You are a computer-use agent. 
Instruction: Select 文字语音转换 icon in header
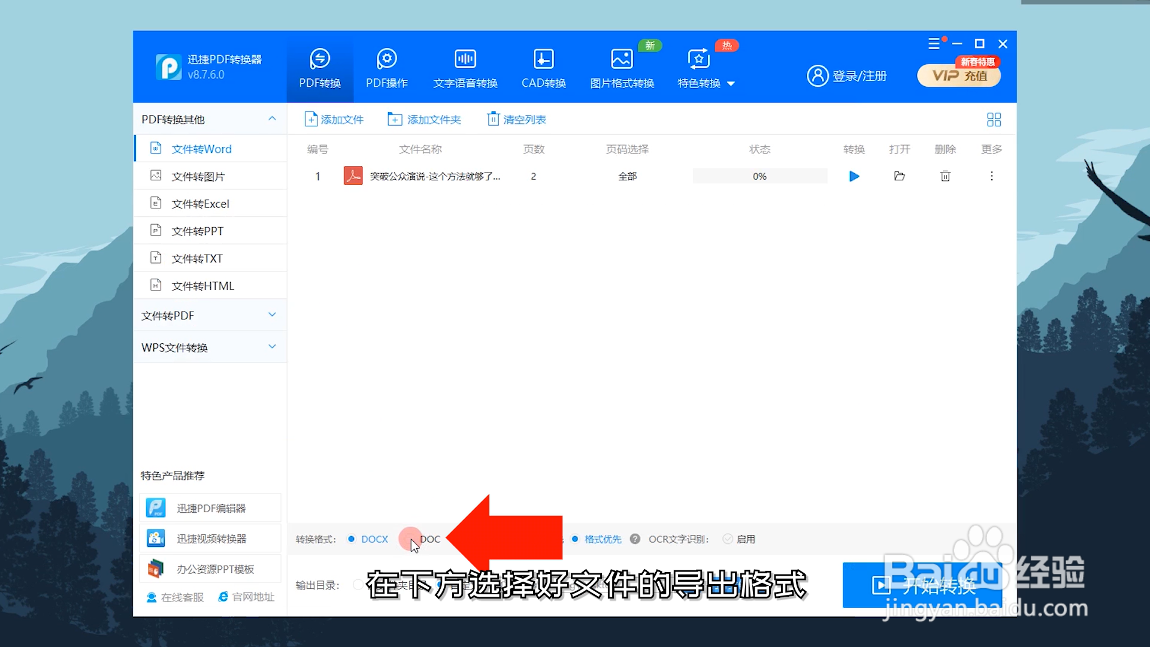(x=465, y=68)
